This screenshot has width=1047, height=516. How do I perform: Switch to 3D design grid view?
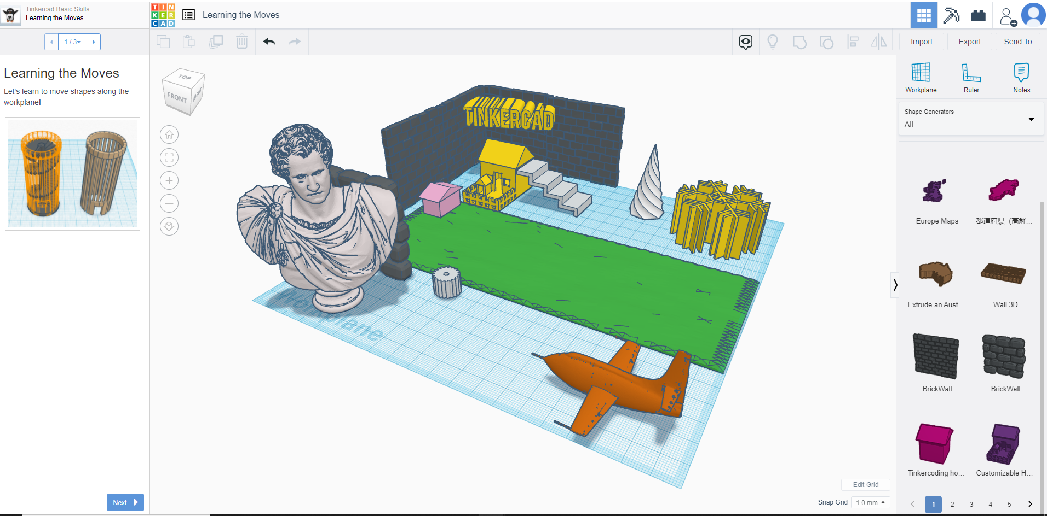click(924, 15)
